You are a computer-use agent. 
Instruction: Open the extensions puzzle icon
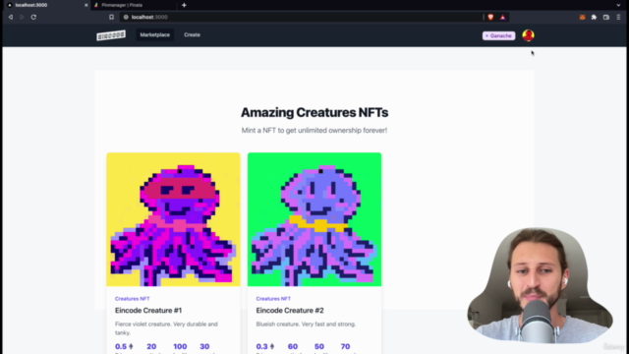pos(594,18)
